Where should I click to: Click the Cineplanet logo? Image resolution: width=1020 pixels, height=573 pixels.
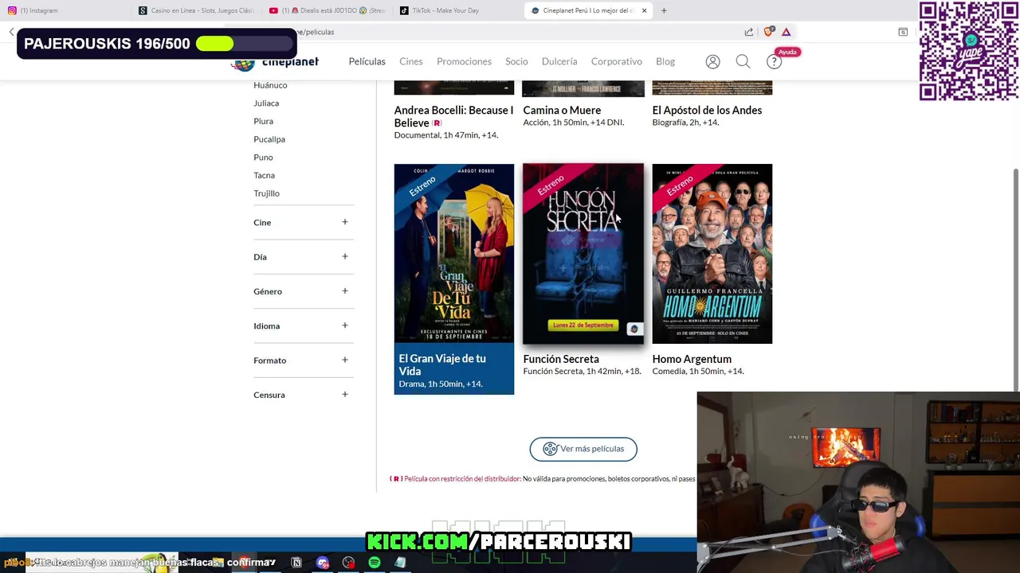[x=275, y=62]
